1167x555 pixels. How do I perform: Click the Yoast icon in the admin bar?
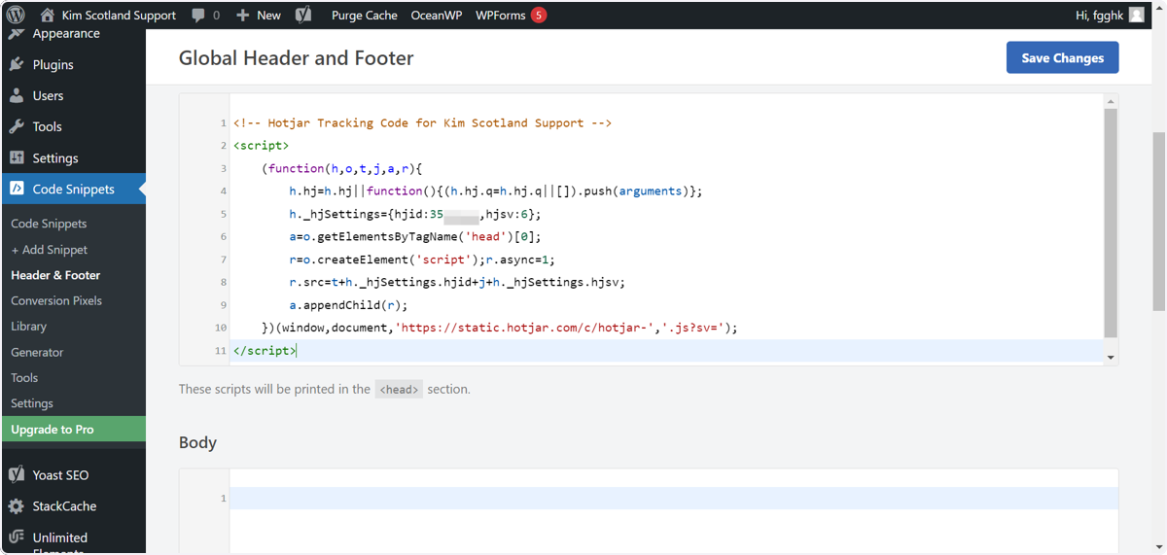[303, 15]
